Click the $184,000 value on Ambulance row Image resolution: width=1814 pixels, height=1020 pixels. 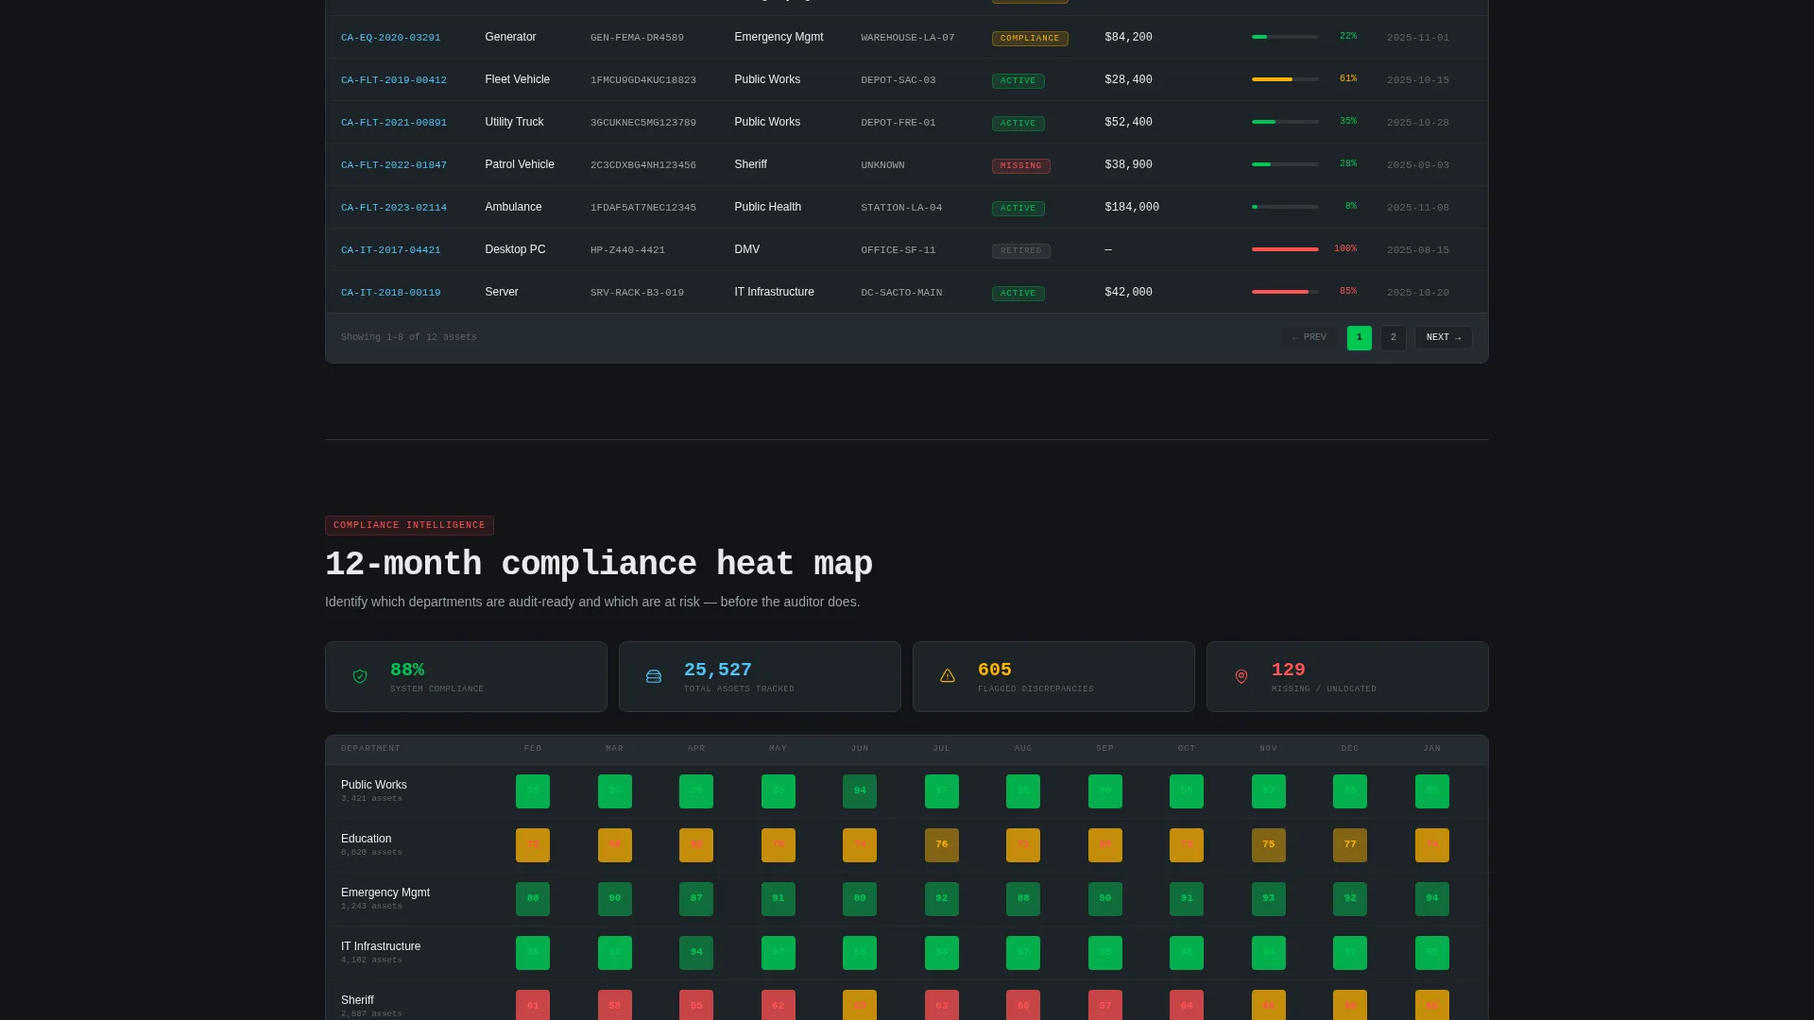point(1132,208)
